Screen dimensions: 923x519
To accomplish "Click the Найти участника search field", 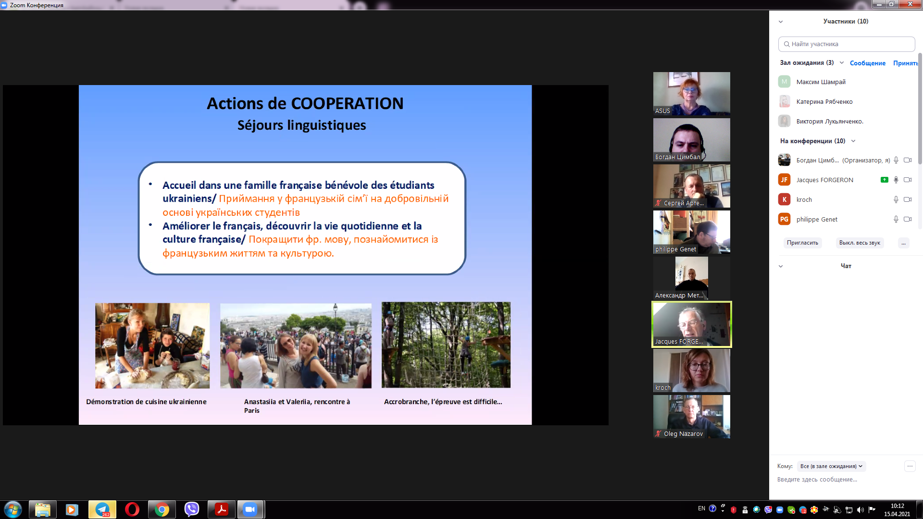I will point(846,44).
